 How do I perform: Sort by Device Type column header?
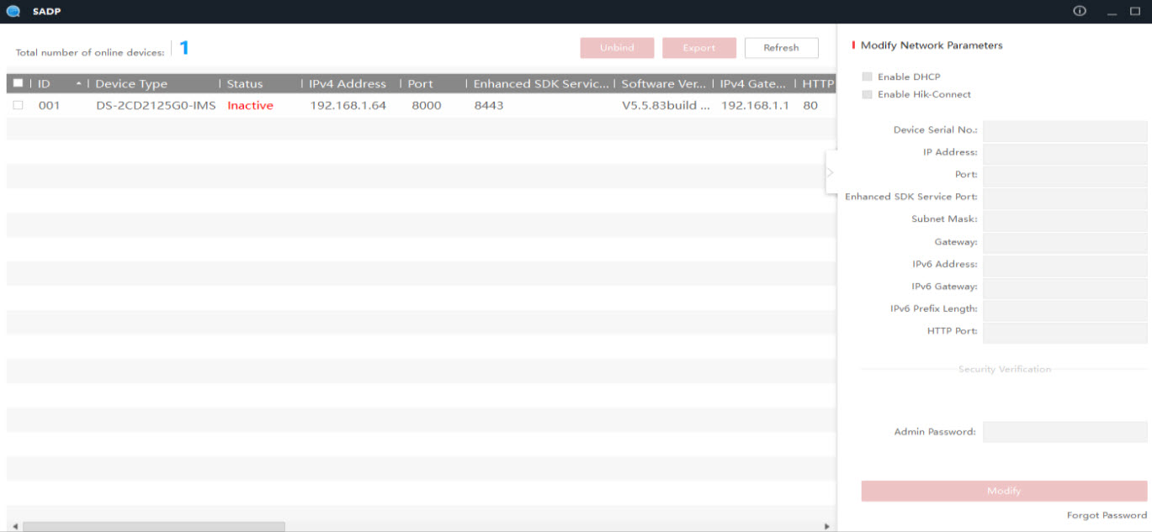pyautogui.click(x=131, y=84)
